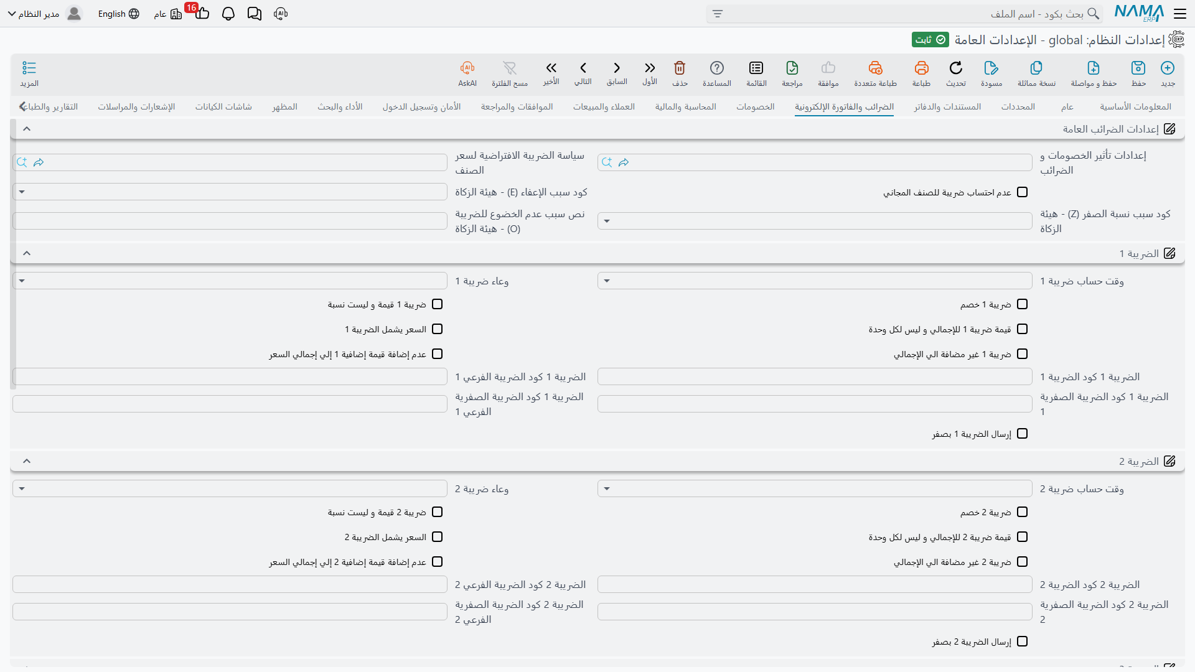Click the عام branch selector

pyautogui.click(x=168, y=14)
